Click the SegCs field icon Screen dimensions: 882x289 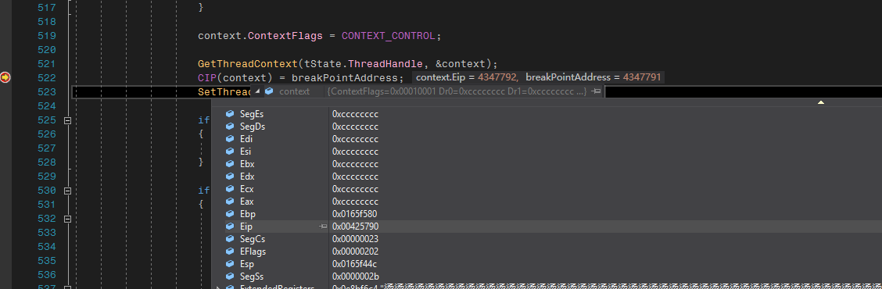coord(230,239)
